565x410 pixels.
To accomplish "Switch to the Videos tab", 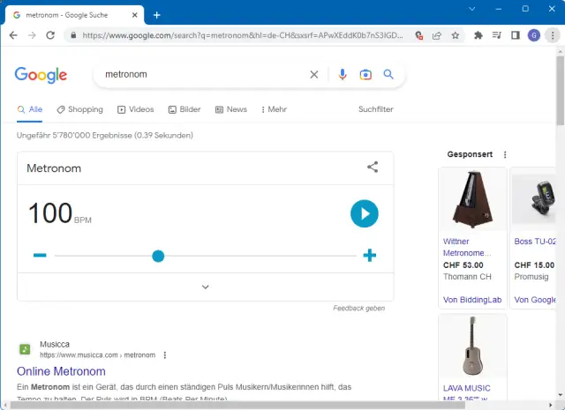I will pos(136,109).
